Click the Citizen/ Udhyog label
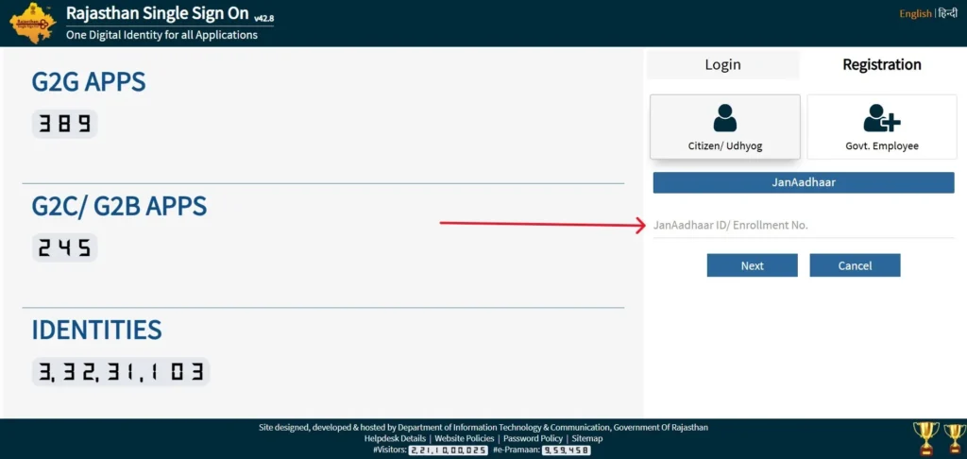 point(724,146)
